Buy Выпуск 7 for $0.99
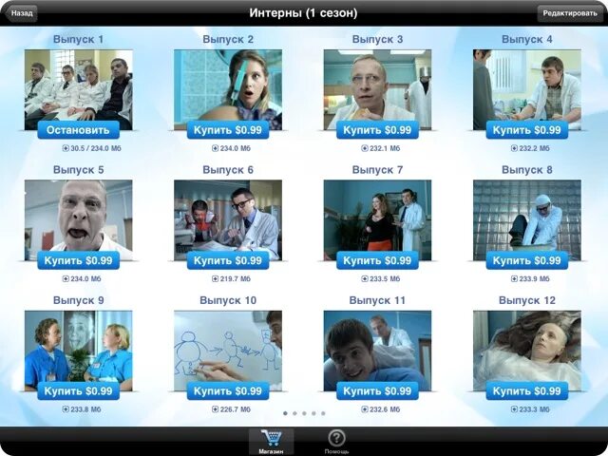 pos(377,260)
